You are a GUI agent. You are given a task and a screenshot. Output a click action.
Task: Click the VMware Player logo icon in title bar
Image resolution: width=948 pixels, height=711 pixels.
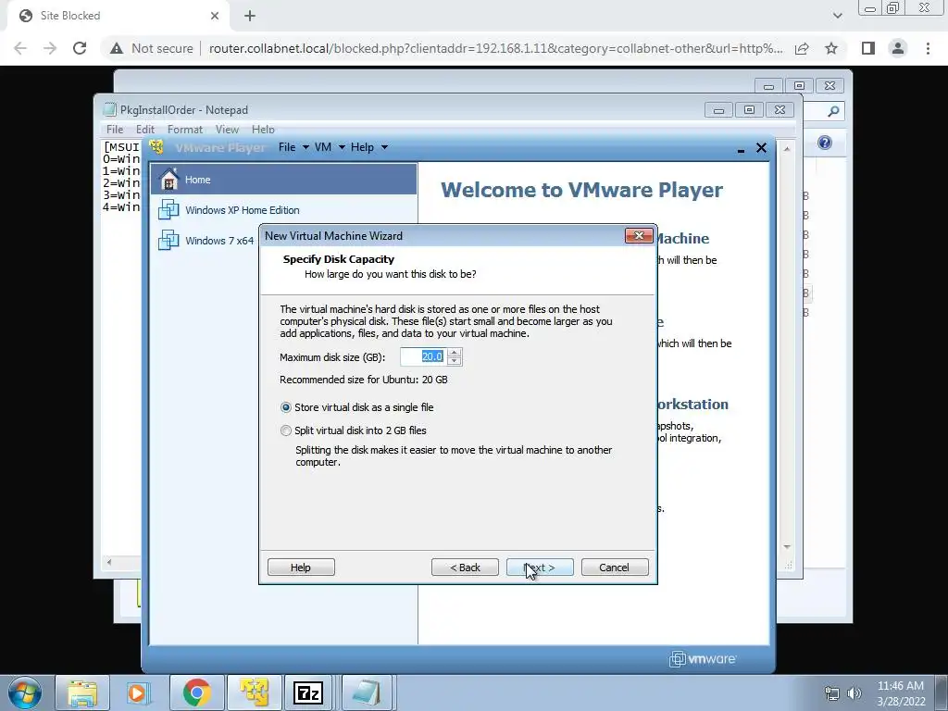pyautogui.click(x=156, y=147)
